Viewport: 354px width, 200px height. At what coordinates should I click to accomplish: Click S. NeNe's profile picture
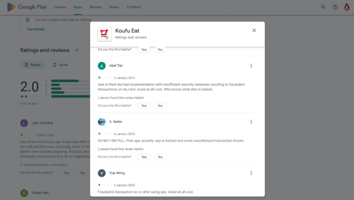102,122
